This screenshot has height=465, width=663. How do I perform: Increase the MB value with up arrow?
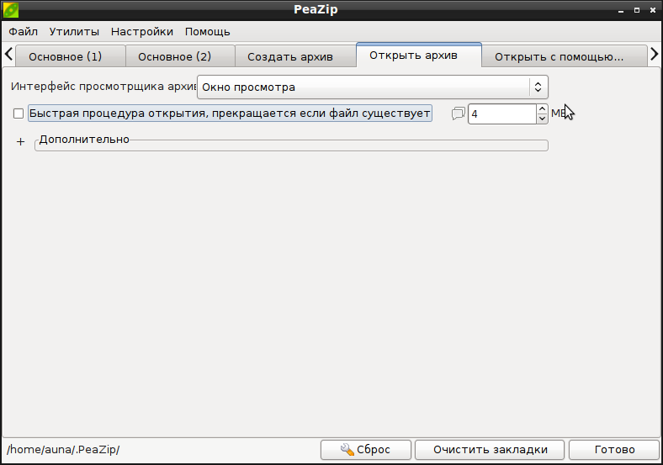pyautogui.click(x=542, y=109)
